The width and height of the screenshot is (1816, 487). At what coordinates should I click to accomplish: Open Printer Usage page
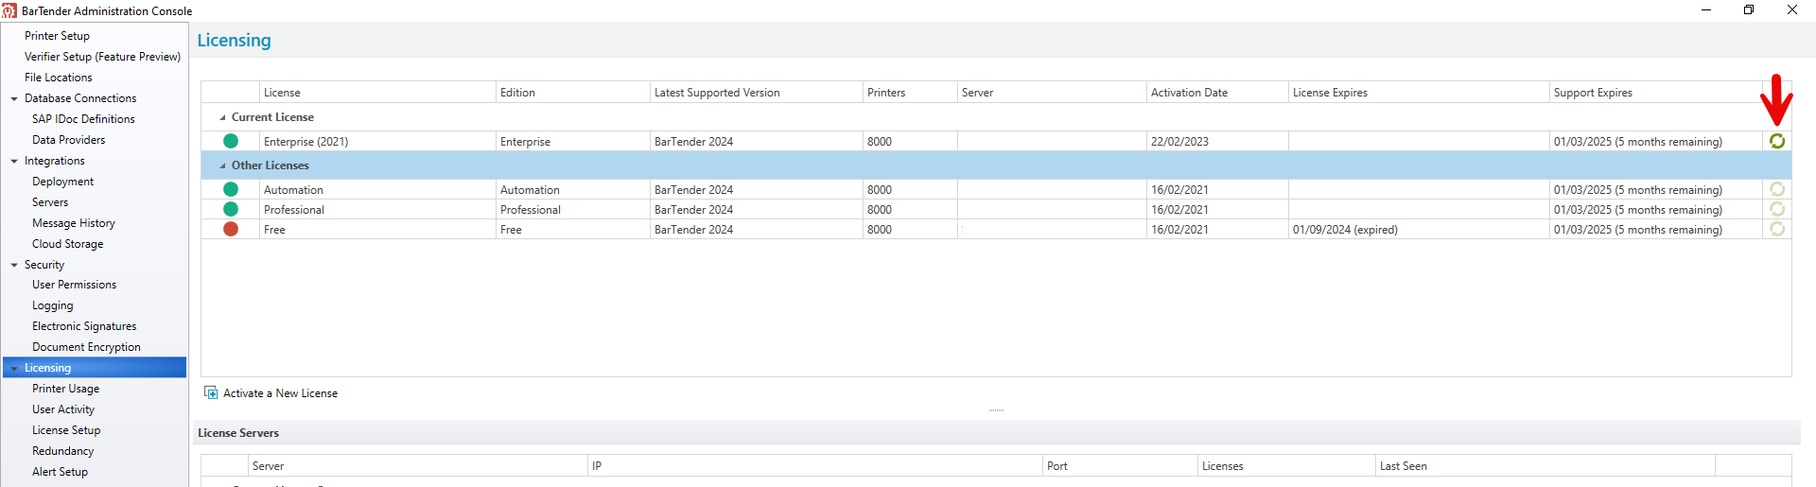65,389
